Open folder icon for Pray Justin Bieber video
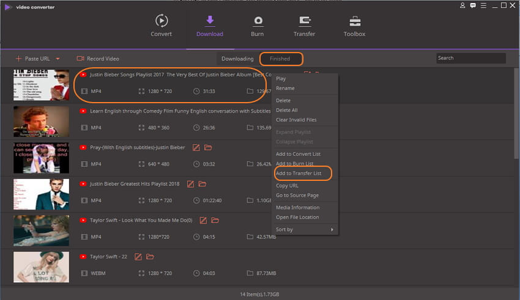The height and width of the screenshot is (300, 520). (x=208, y=147)
